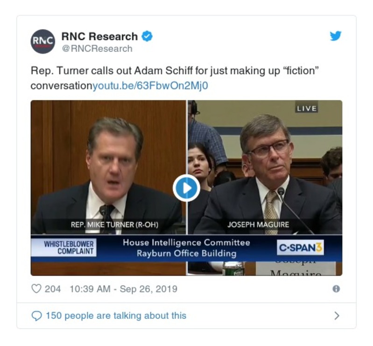Click the Joseph Maguire caption in video
This screenshot has width=373, height=346.
[258, 225]
